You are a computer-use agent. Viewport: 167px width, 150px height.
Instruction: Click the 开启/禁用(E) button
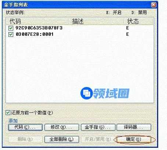click(x=98, y=139)
